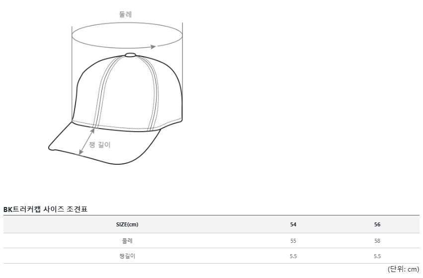Click the 5.5 brim value under size 56
The image size is (423, 278).
tap(377, 256)
